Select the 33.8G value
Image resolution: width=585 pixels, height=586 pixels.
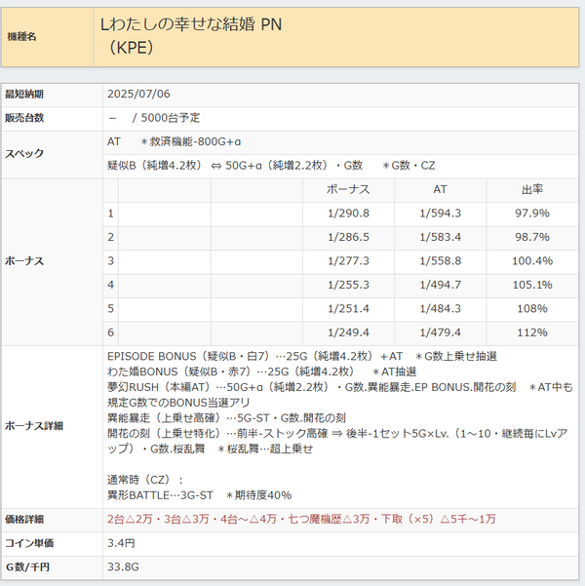(x=124, y=566)
